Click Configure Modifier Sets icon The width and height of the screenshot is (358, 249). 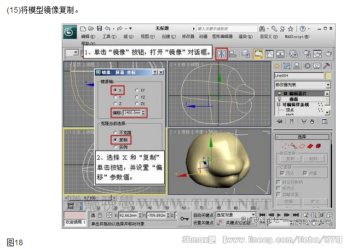coord(325,121)
